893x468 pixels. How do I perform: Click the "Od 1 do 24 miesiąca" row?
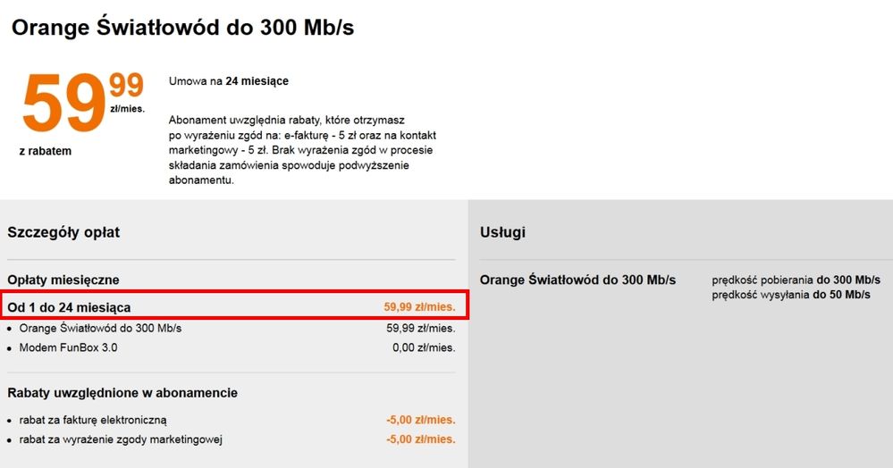point(70,307)
